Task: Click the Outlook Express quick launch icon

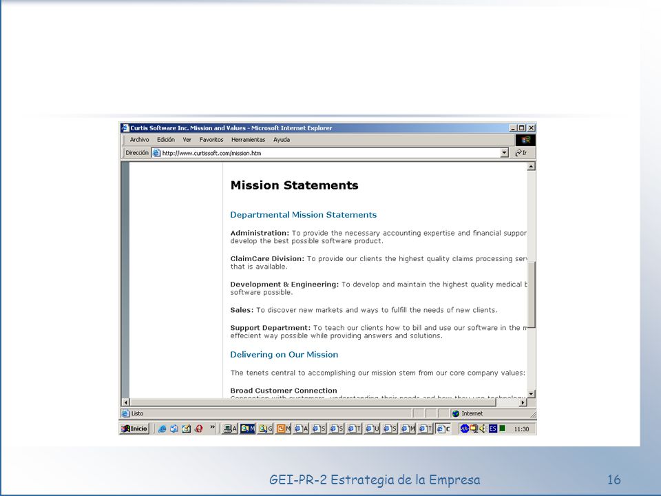Action: click(x=174, y=428)
